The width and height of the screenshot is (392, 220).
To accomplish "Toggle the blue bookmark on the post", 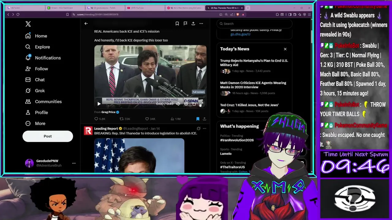I will 198,119.
